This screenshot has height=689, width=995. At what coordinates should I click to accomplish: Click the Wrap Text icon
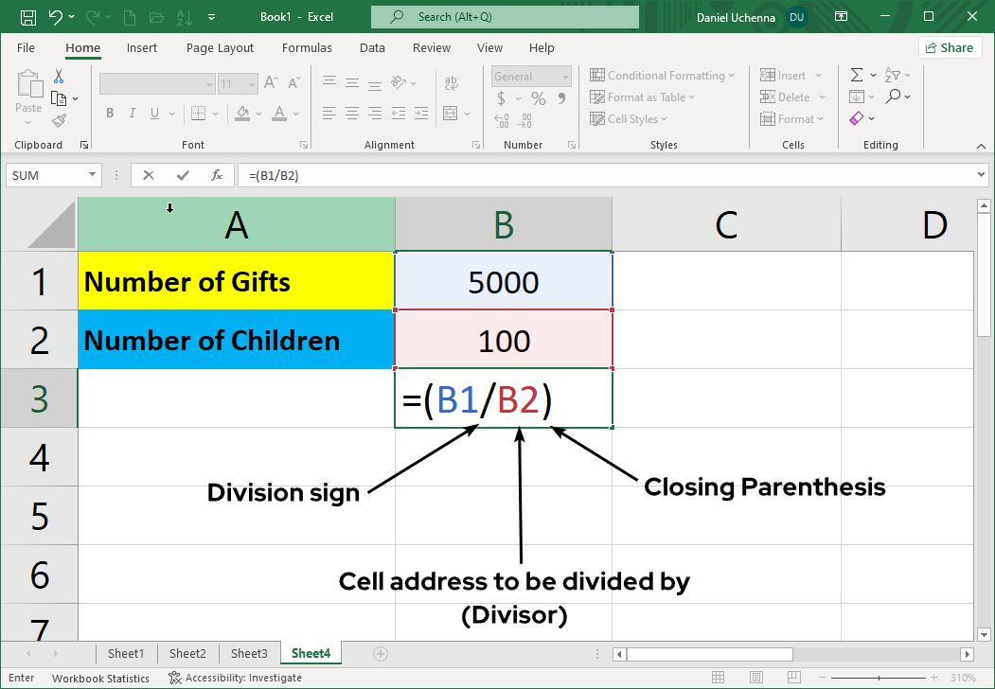click(451, 83)
